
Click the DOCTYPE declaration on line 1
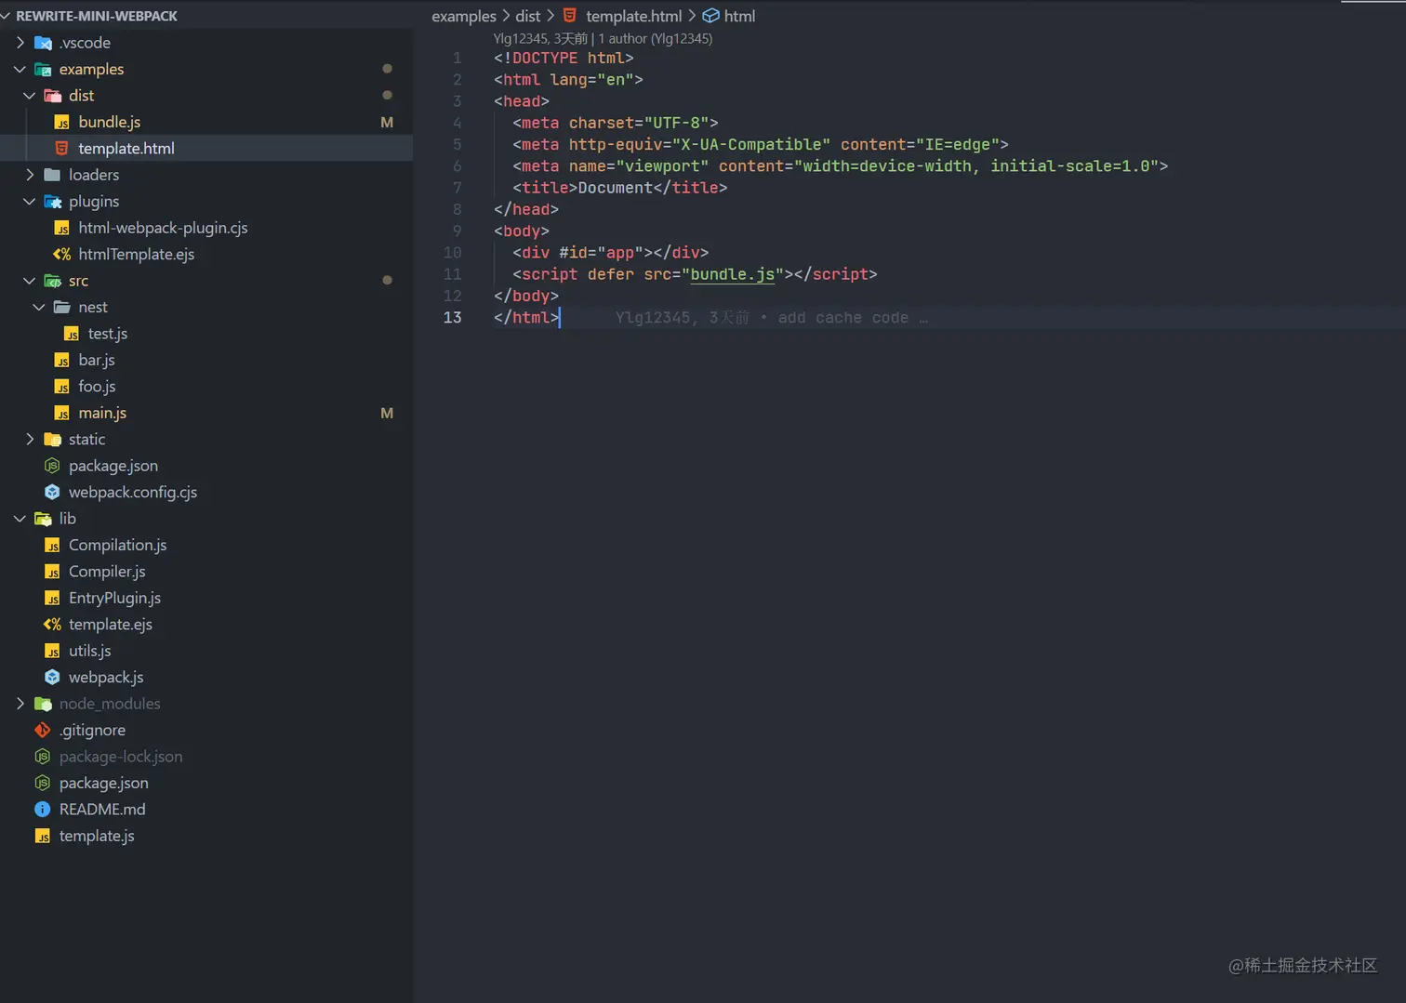(x=564, y=58)
